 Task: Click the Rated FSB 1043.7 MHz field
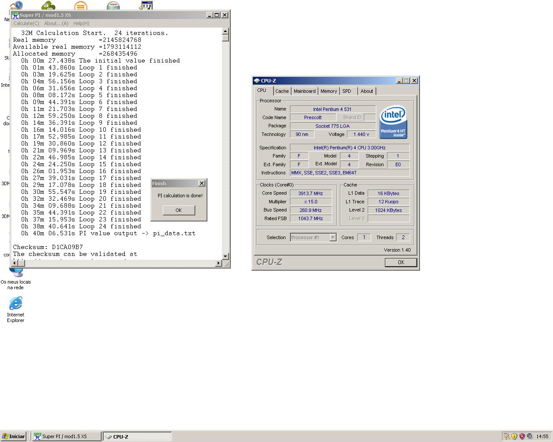pyautogui.click(x=311, y=218)
